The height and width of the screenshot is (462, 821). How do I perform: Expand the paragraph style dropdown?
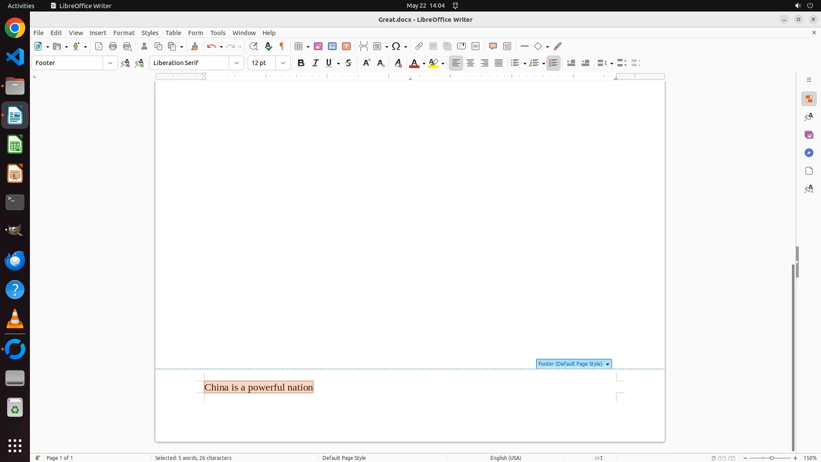pyautogui.click(x=110, y=63)
